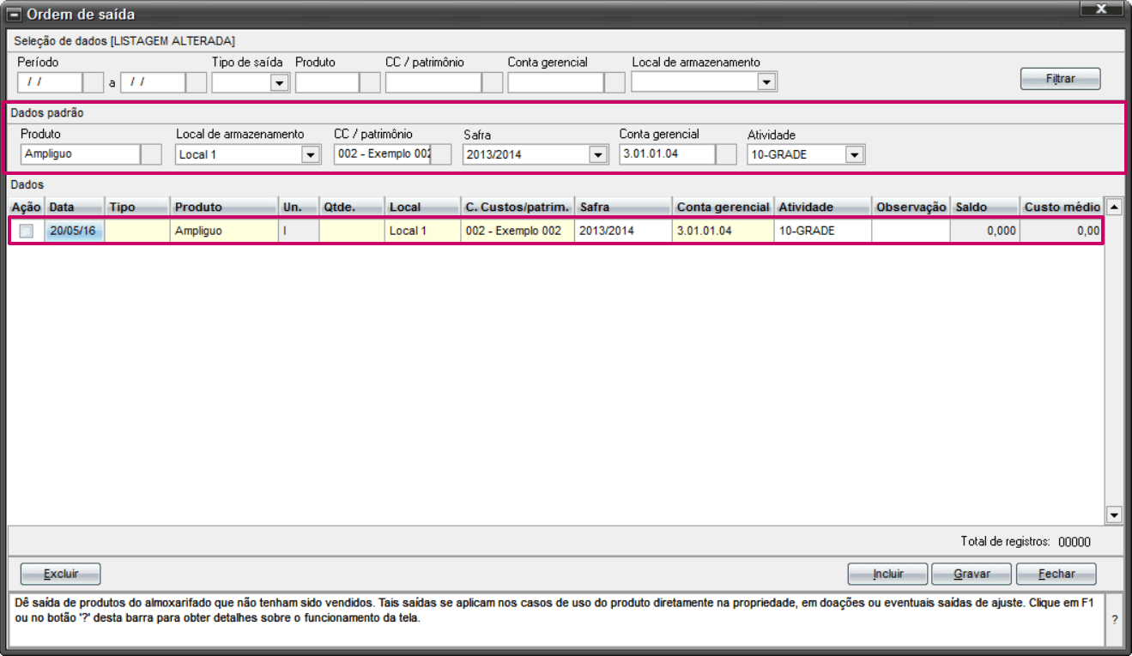Open lookup beside filter Conta gerencial field
The width and height of the screenshot is (1132, 656).
coord(615,82)
